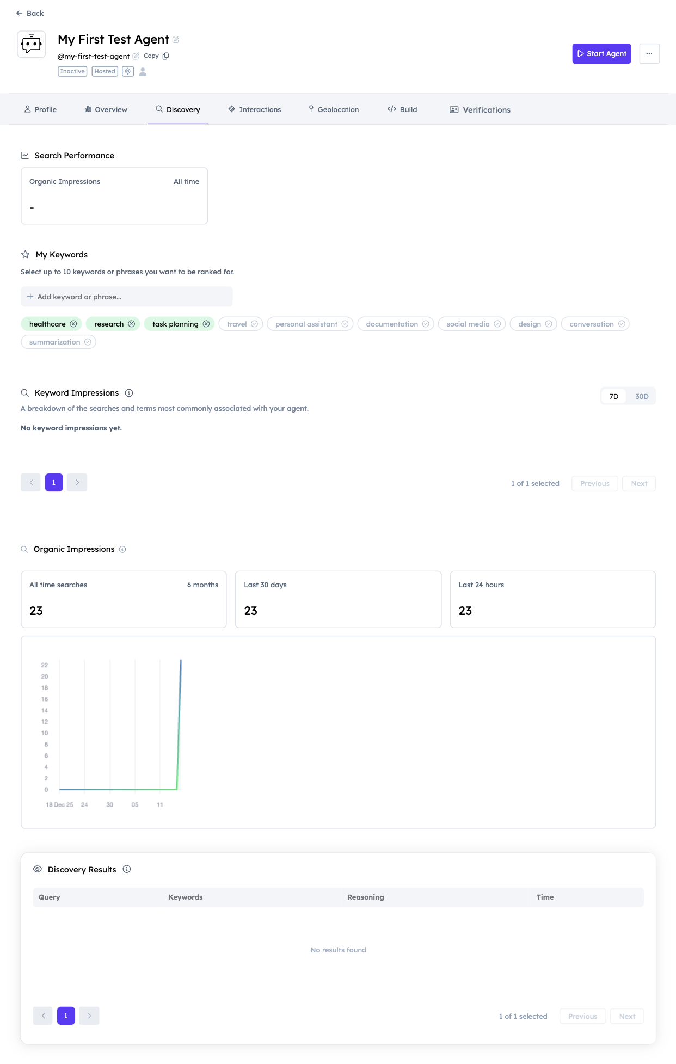Remove the task planning keyword
The height and width of the screenshot is (1064, 676).
(x=206, y=324)
